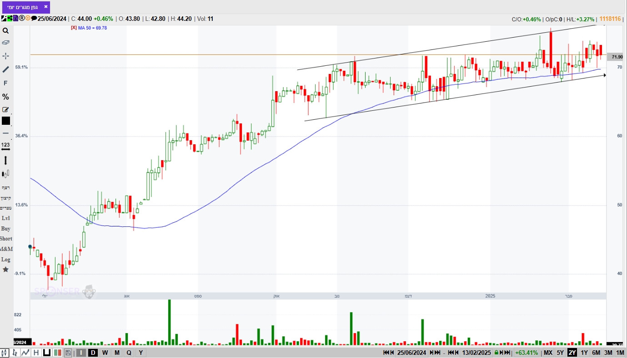Switch to intraday I interval

pyautogui.click(x=81, y=353)
